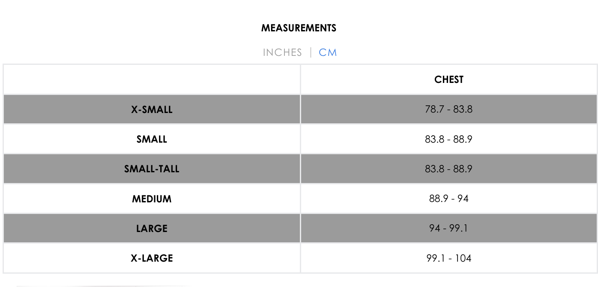Select the MEDIUM size row label
The width and height of the screenshot is (598, 287).
[x=152, y=199]
